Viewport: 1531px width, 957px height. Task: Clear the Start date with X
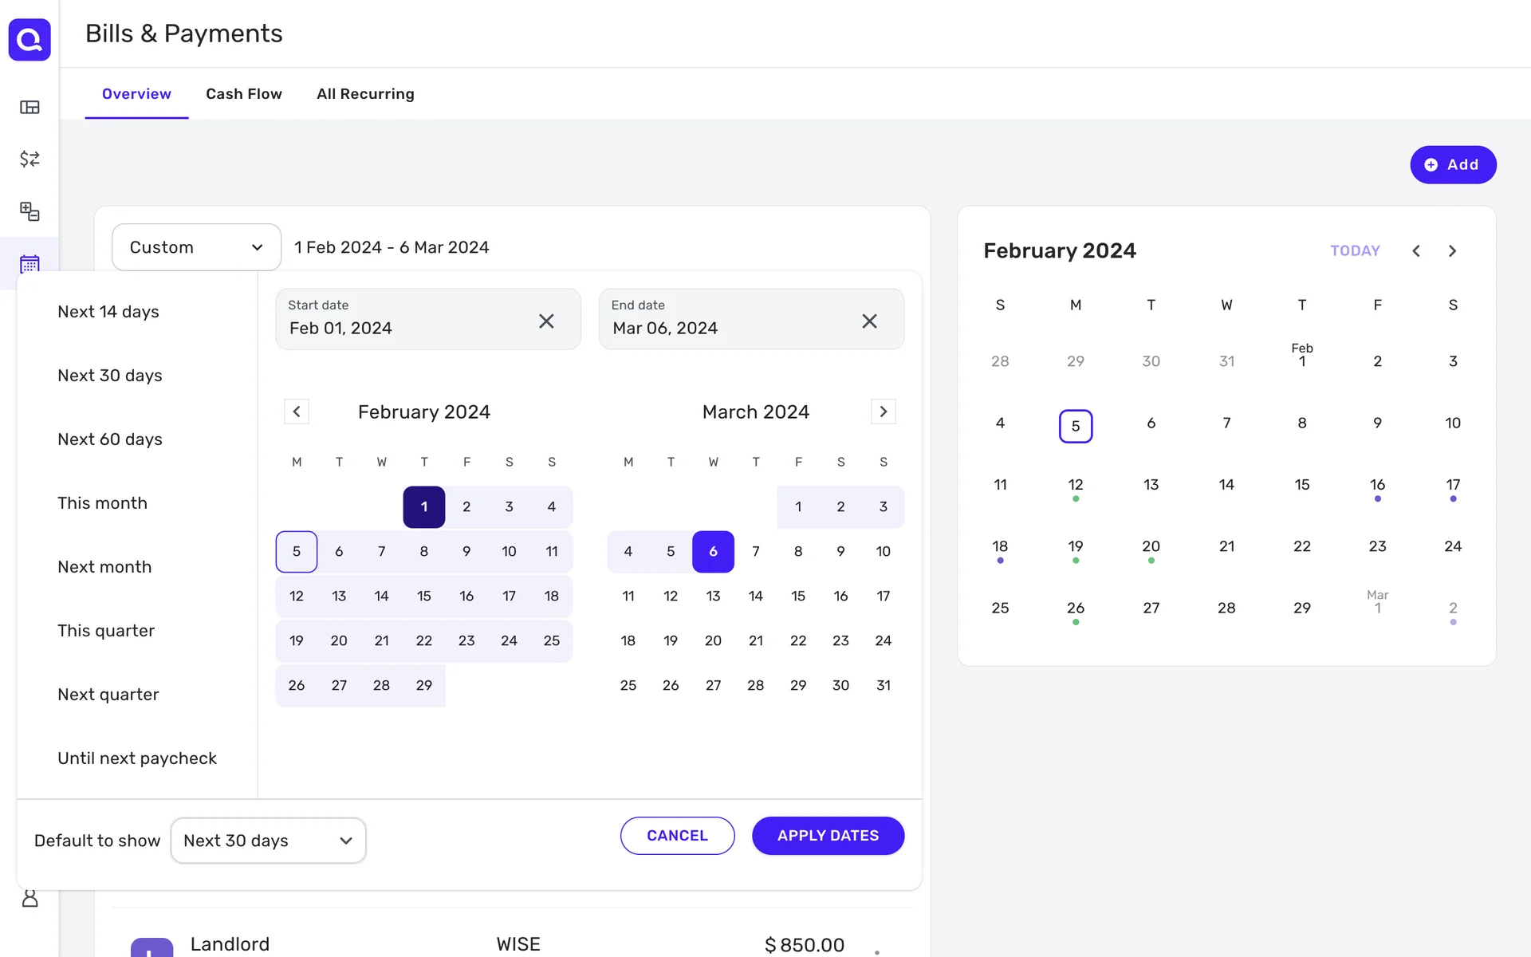546,321
